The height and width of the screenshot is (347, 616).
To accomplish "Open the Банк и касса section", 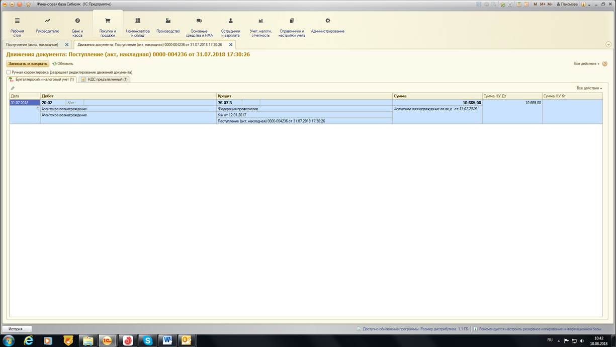I will (x=77, y=26).
